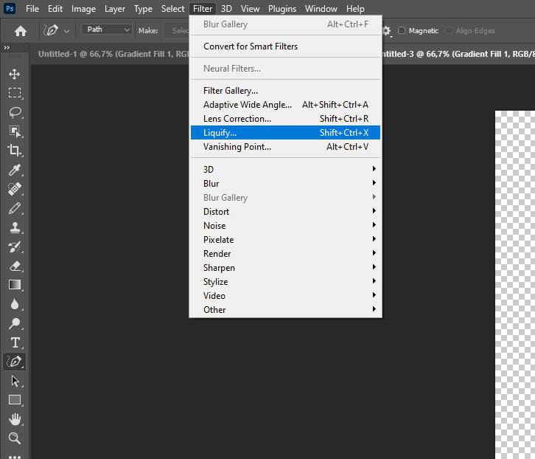Open the File menu
The image size is (535, 459).
[32, 9]
